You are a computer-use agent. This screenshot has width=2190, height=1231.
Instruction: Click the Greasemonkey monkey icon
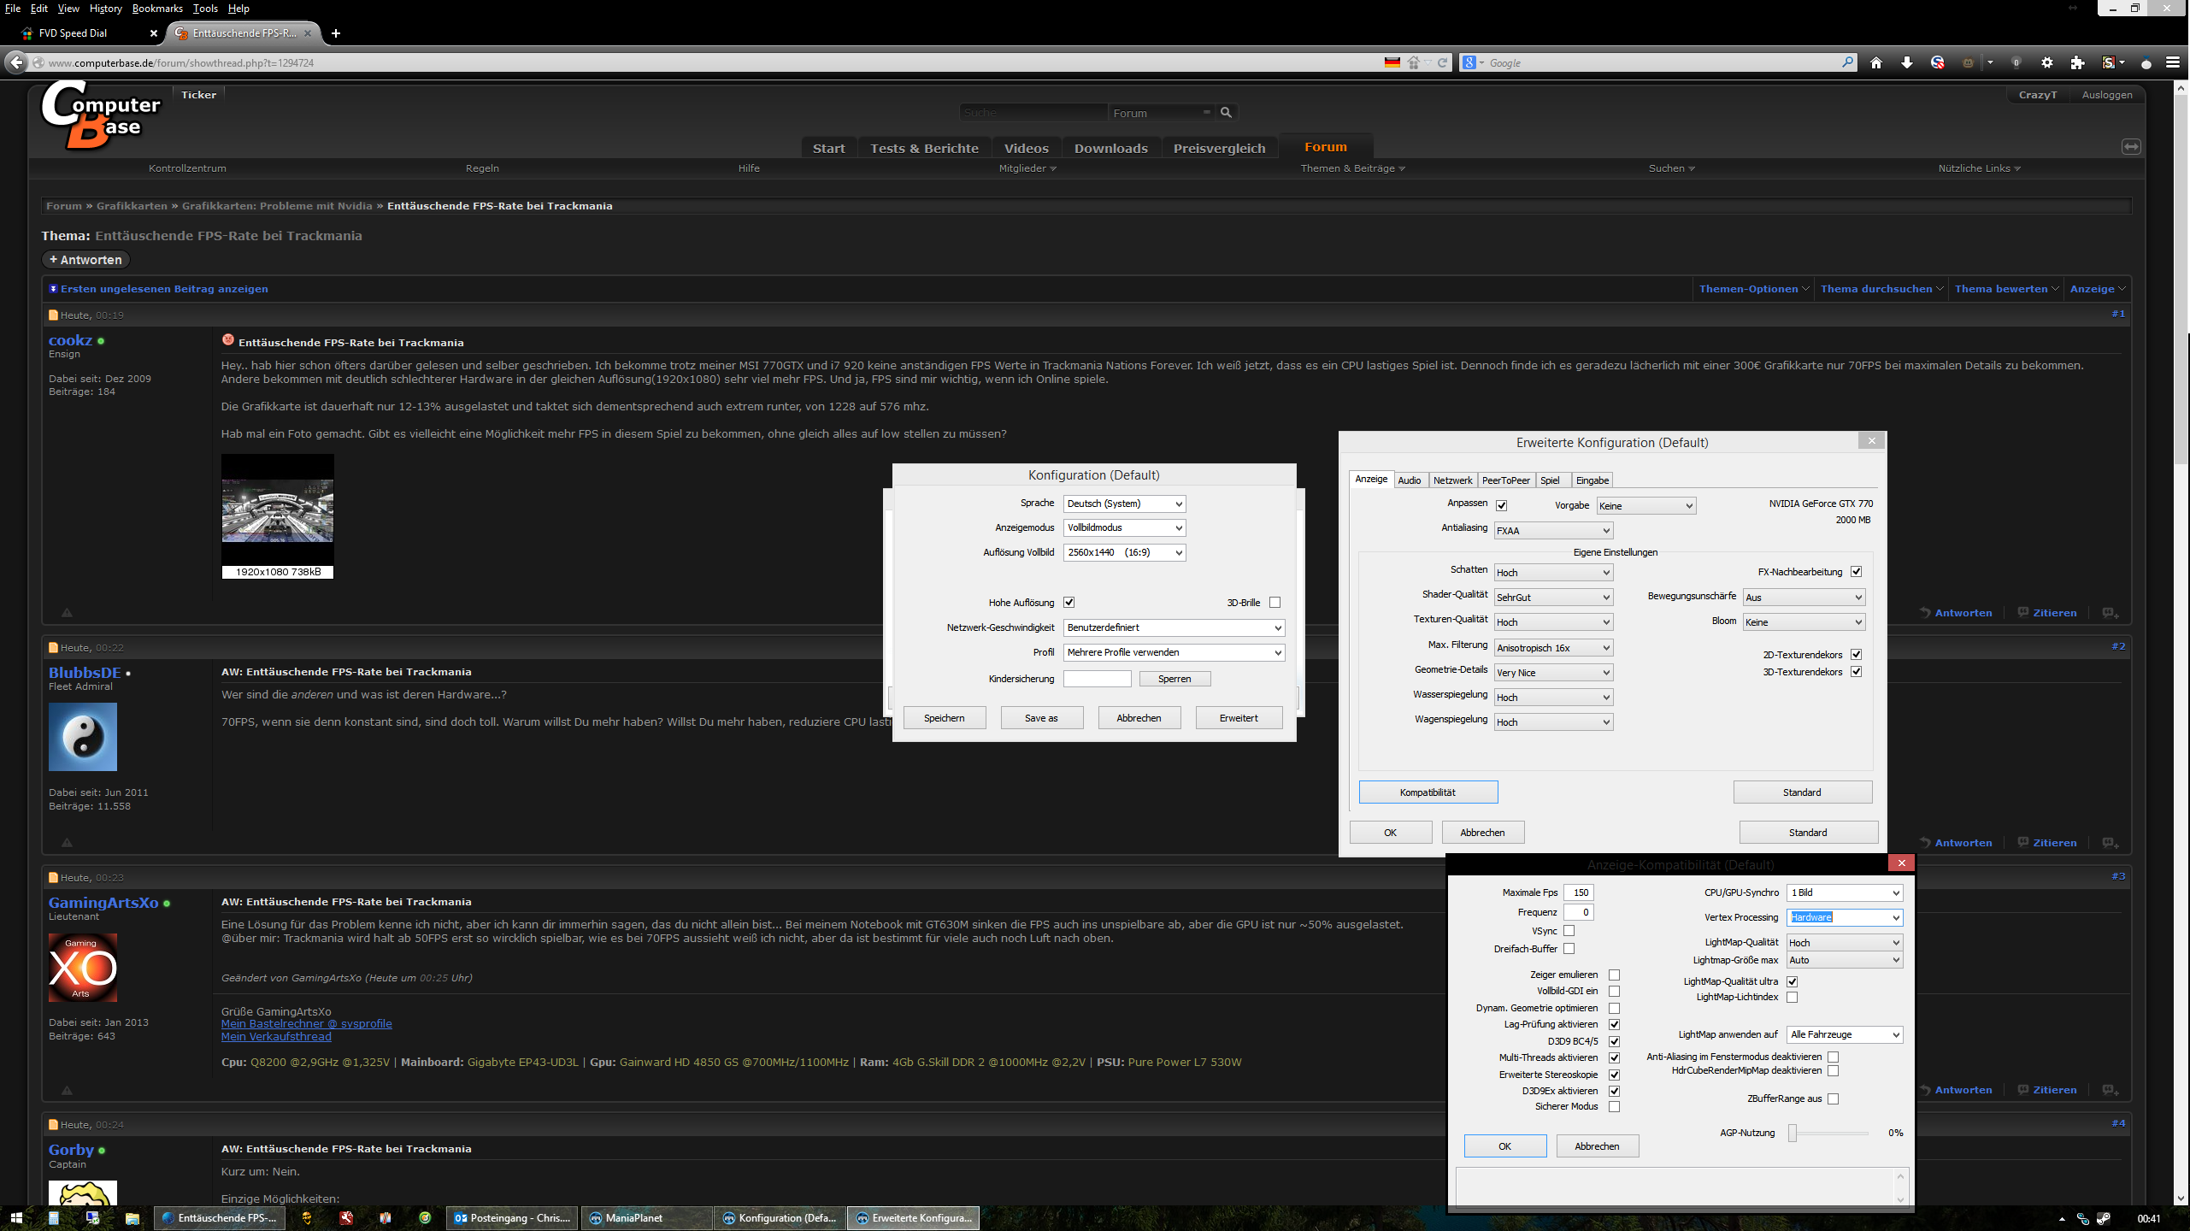[1968, 62]
